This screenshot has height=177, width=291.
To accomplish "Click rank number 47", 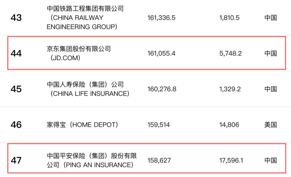I will (x=16, y=160).
